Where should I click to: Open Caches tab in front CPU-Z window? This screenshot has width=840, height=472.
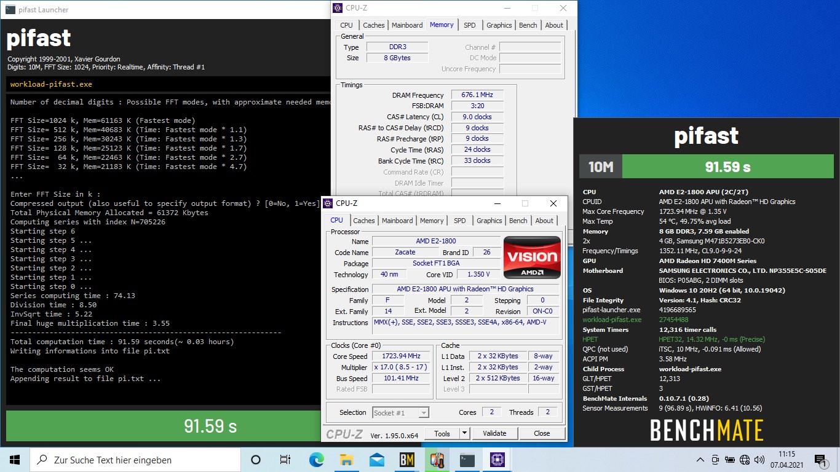(363, 221)
